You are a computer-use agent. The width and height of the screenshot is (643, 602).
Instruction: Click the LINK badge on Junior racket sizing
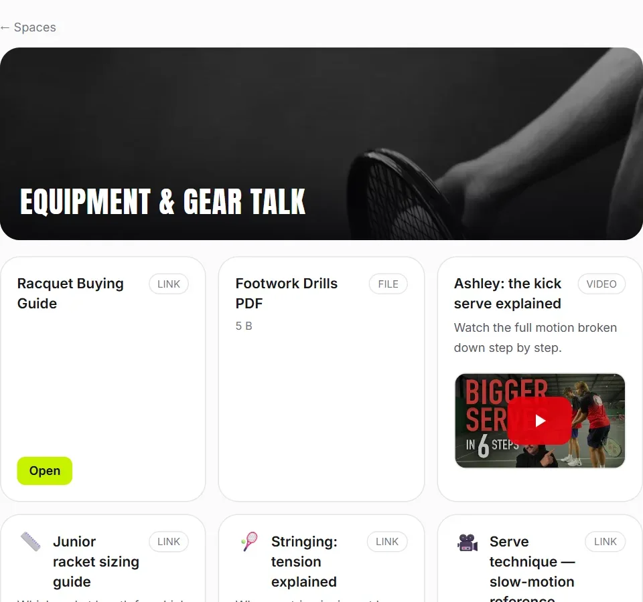169,541
